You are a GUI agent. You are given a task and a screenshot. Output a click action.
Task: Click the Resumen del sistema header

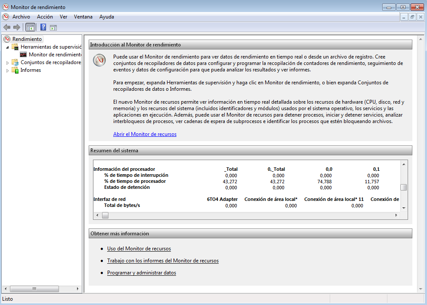click(250, 151)
